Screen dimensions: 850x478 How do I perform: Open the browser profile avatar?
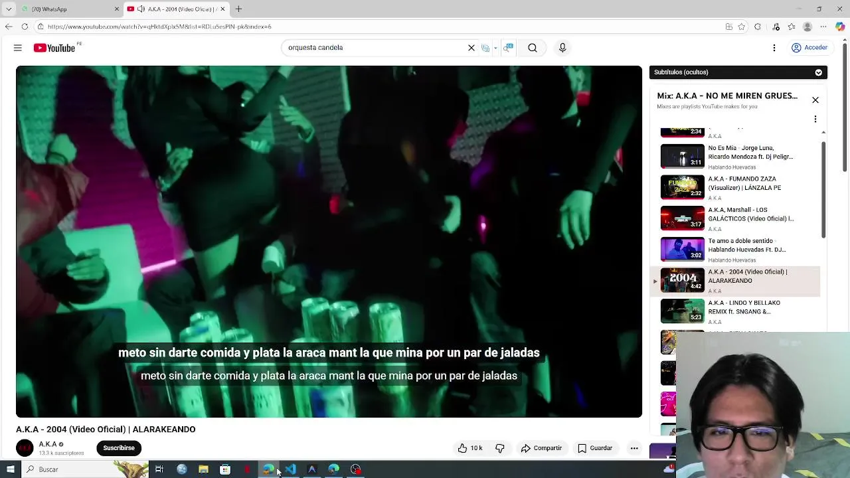(807, 27)
